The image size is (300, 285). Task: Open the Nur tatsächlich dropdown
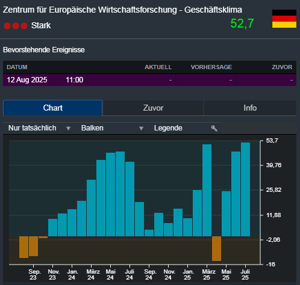39,128
